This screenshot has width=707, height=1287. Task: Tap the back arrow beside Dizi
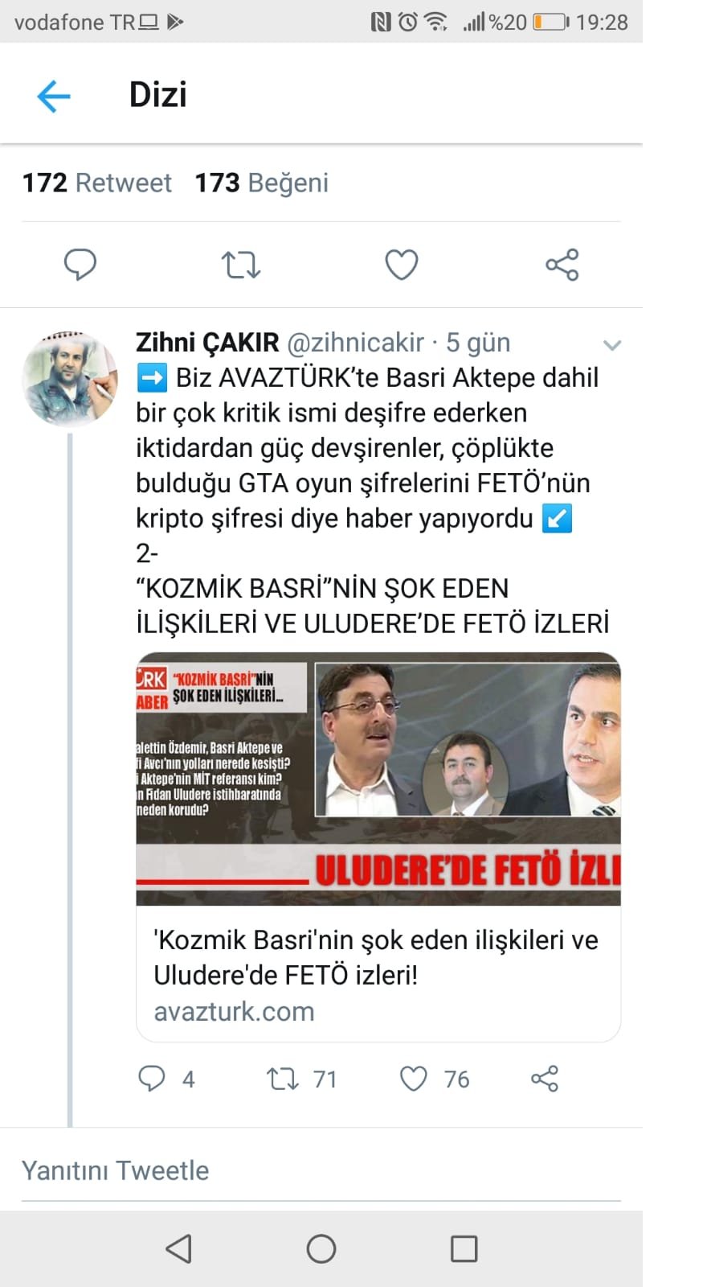(54, 97)
